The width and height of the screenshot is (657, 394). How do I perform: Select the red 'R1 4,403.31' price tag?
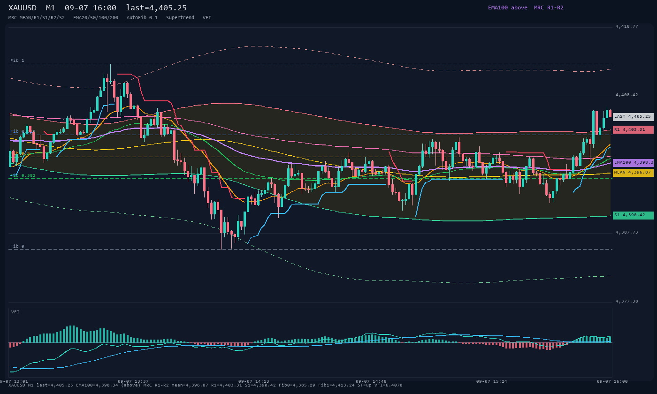[x=633, y=129]
